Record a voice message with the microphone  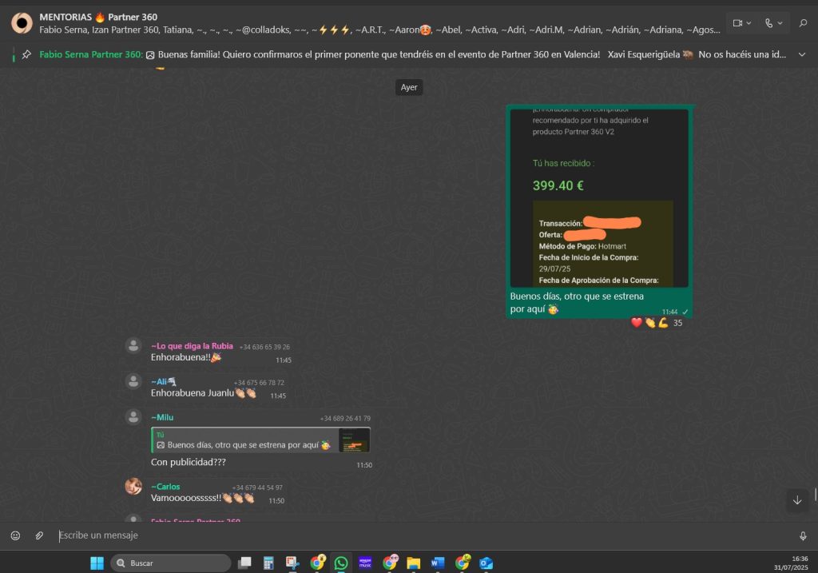[803, 535]
